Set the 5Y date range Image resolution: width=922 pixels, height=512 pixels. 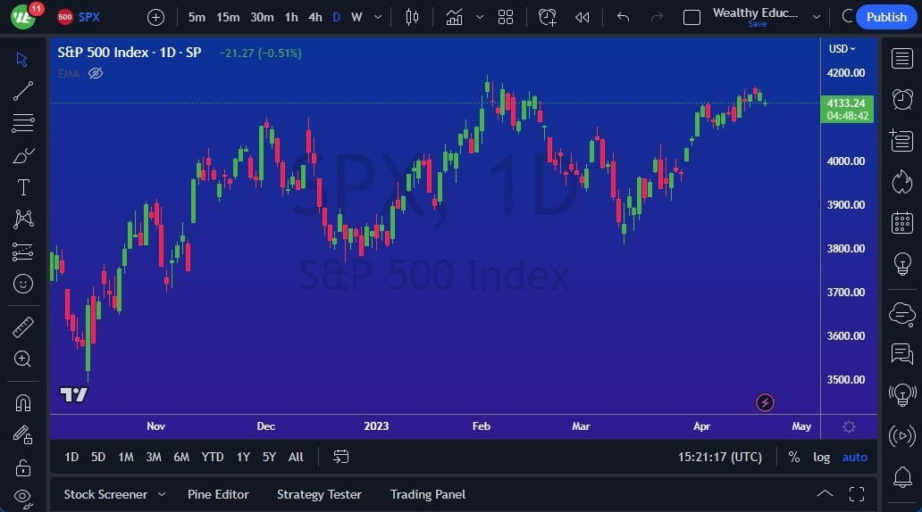coord(269,457)
